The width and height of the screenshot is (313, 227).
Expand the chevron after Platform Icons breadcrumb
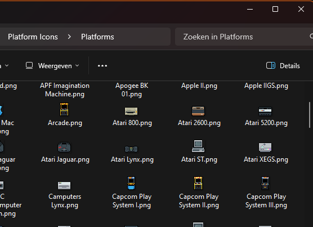[69, 37]
